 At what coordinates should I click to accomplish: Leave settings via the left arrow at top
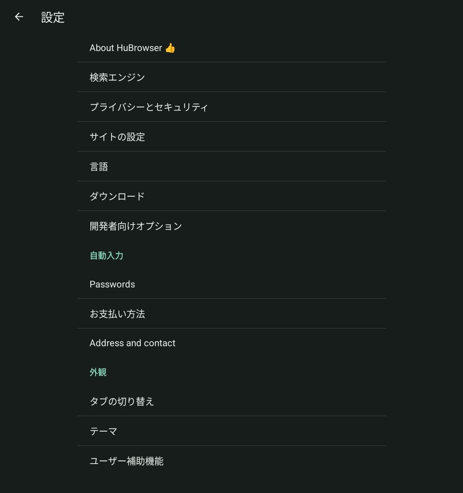tap(19, 17)
